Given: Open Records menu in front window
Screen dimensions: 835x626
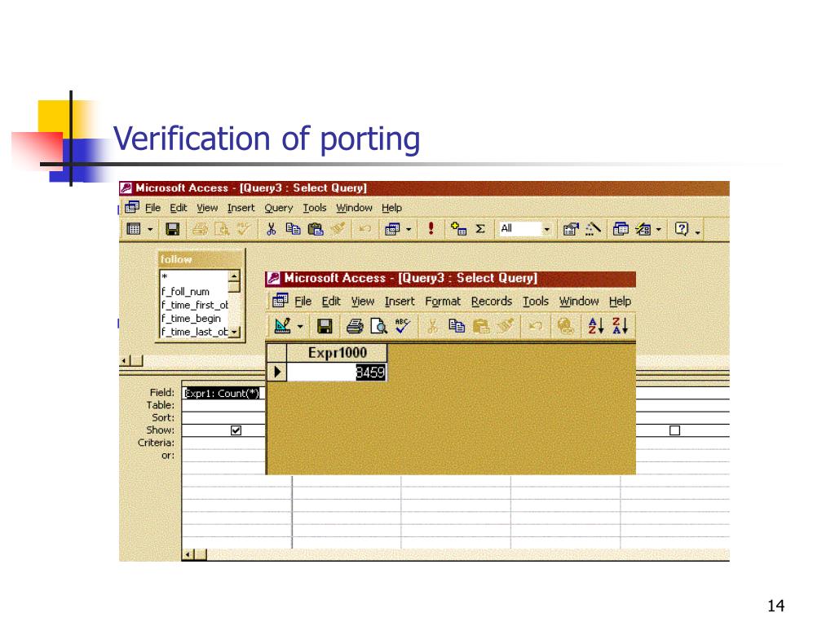Looking at the screenshot, I should pos(492,302).
